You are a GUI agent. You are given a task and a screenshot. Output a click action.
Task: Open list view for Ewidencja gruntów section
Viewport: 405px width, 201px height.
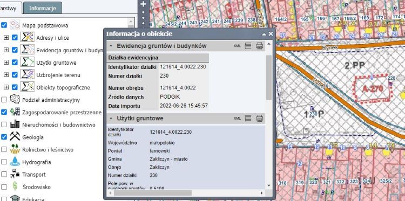tap(248, 46)
